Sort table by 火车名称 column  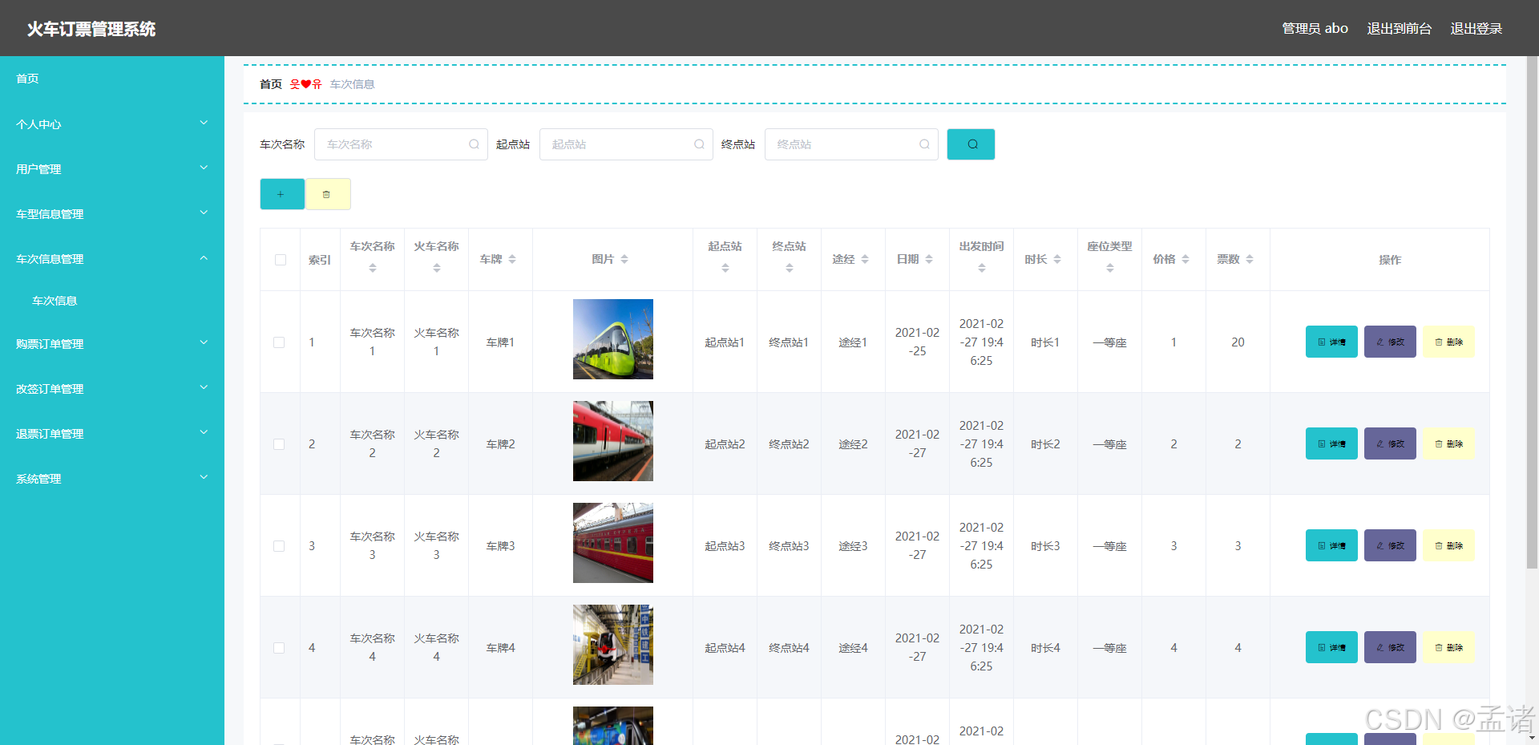tap(437, 268)
